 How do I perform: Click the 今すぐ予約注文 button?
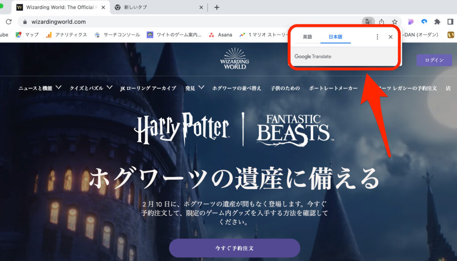[x=235, y=248]
